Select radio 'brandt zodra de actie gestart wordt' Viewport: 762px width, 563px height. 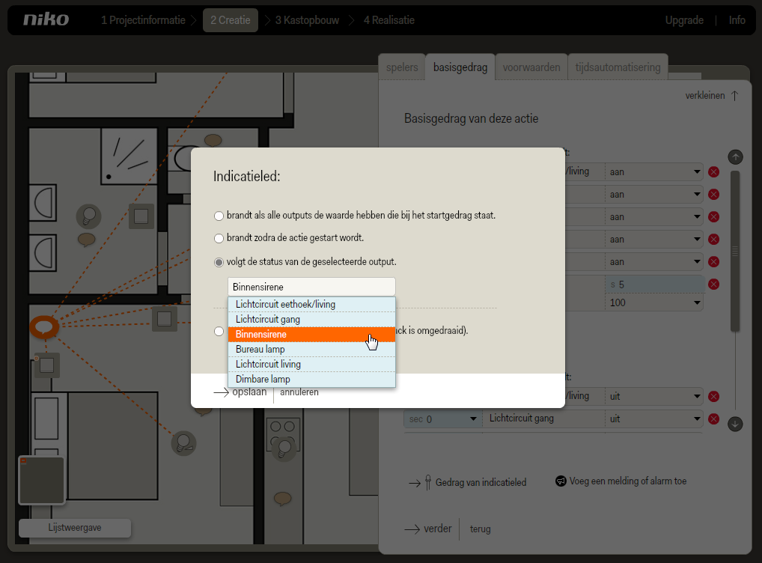219,238
